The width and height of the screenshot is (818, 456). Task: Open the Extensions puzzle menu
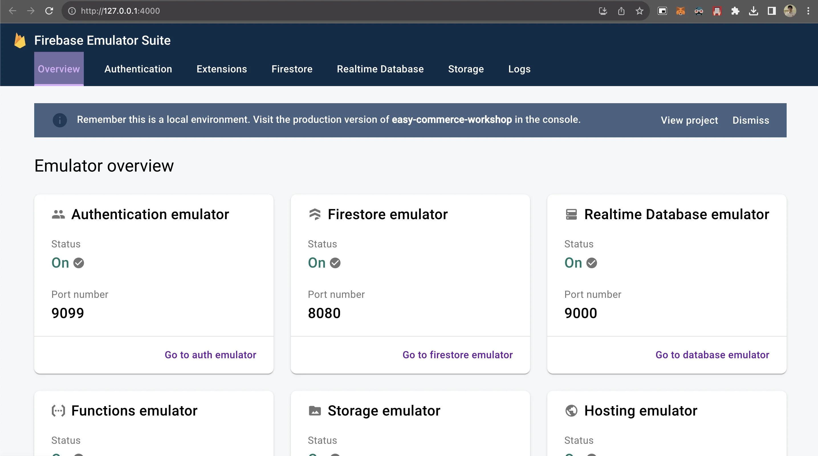735,11
